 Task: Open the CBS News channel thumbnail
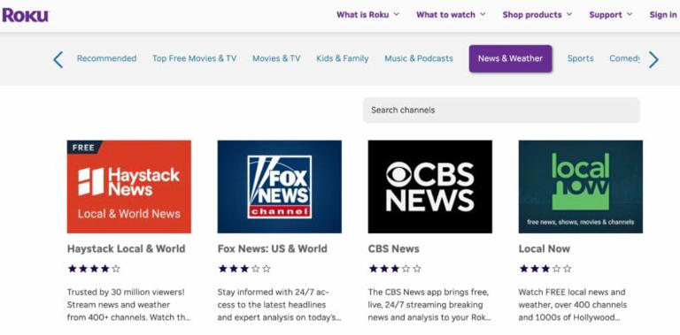click(429, 187)
